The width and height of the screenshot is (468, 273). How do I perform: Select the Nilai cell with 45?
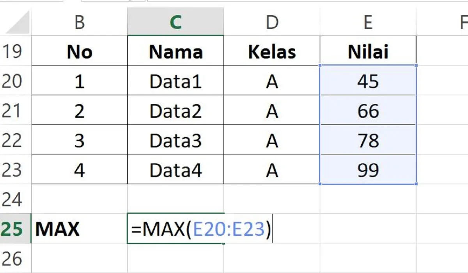(x=368, y=81)
